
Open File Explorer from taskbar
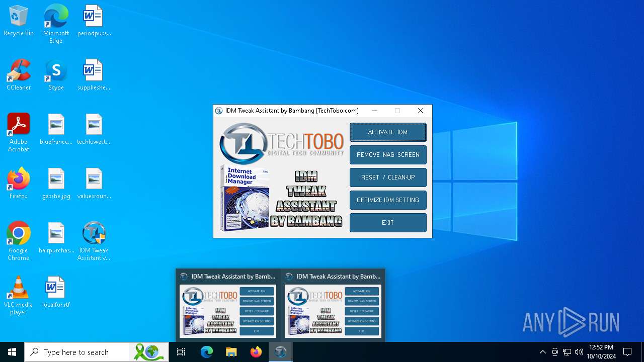click(x=231, y=352)
